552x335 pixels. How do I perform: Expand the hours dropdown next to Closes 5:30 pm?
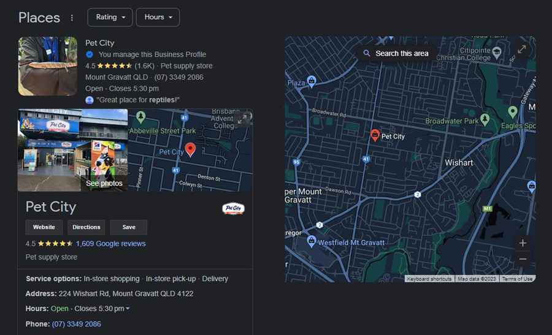coord(128,309)
